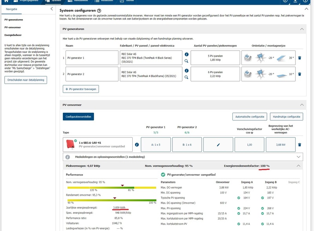This screenshot has height=231, width=314.
Task: Collapse the Piekvermogen summary details
Action: (x=298, y=166)
